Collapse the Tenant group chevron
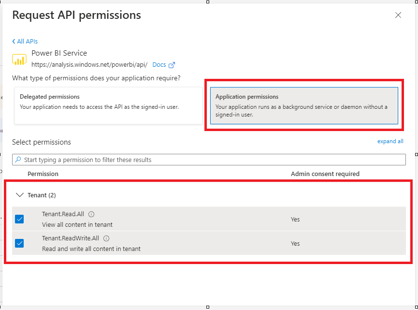The width and height of the screenshot is (418, 310). click(19, 195)
